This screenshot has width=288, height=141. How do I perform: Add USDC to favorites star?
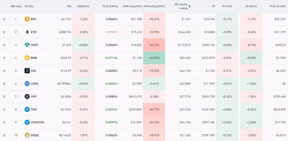[4, 84]
